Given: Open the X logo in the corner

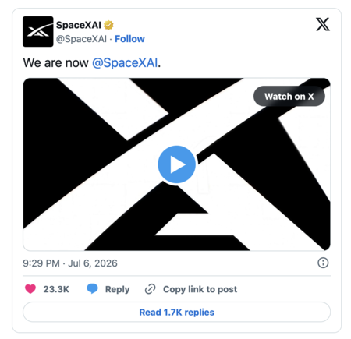Looking at the screenshot, I should click(323, 24).
